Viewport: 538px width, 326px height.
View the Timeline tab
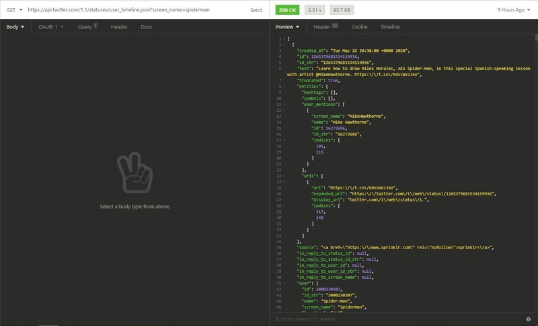point(390,27)
